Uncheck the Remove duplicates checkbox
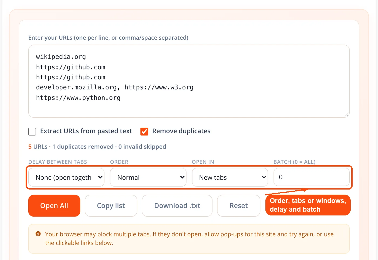Viewport: 378px width, 260px height. click(144, 131)
